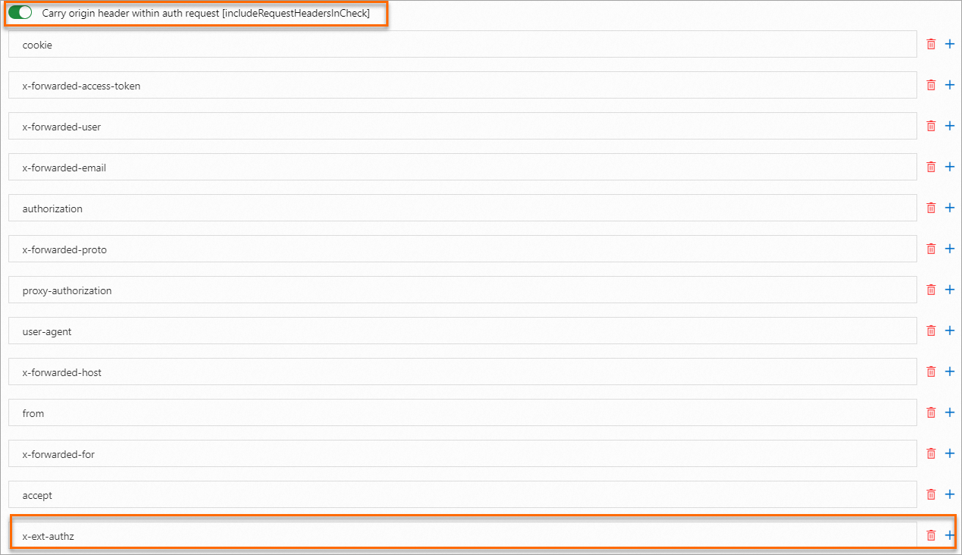Add a row after x-forwarded-host
The image size is (962, 555).
(949, 372)
